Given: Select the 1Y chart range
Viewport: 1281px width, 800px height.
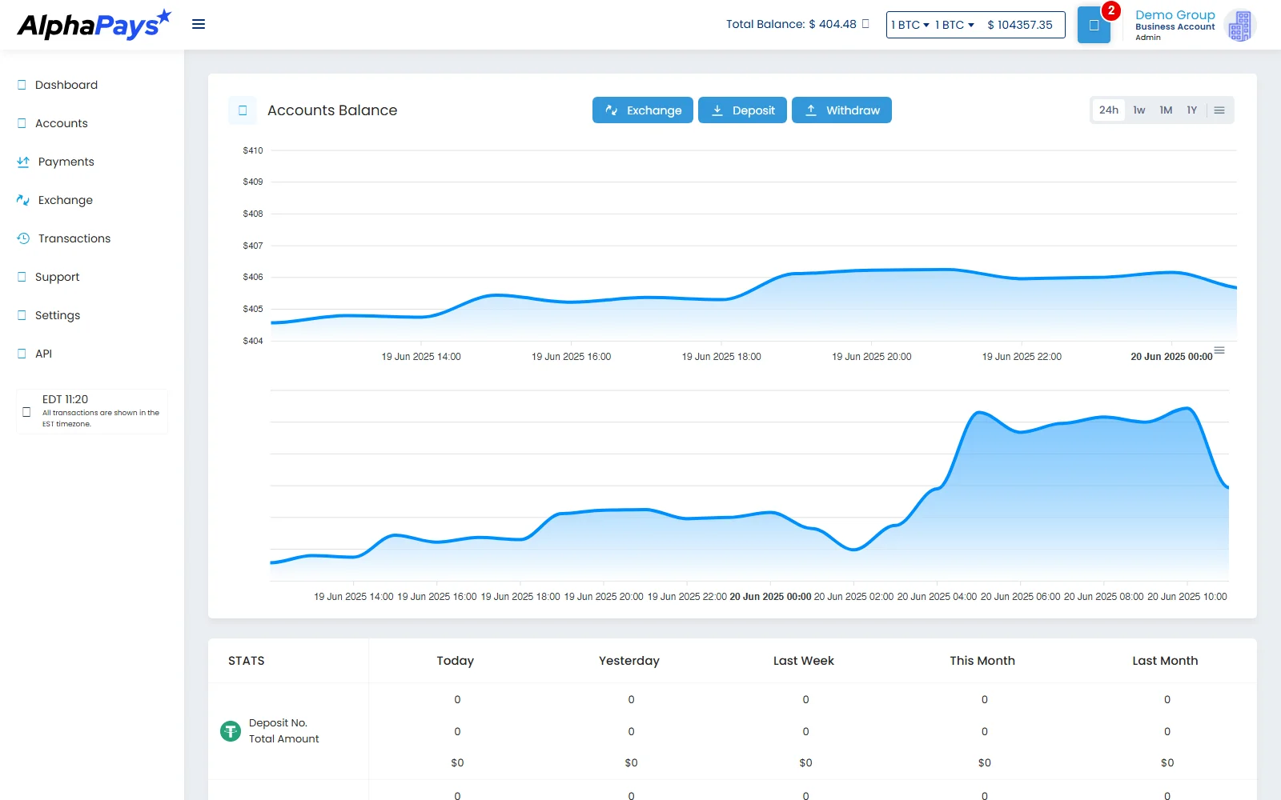Looking at the screenshot, I should tap(1192, 110).
